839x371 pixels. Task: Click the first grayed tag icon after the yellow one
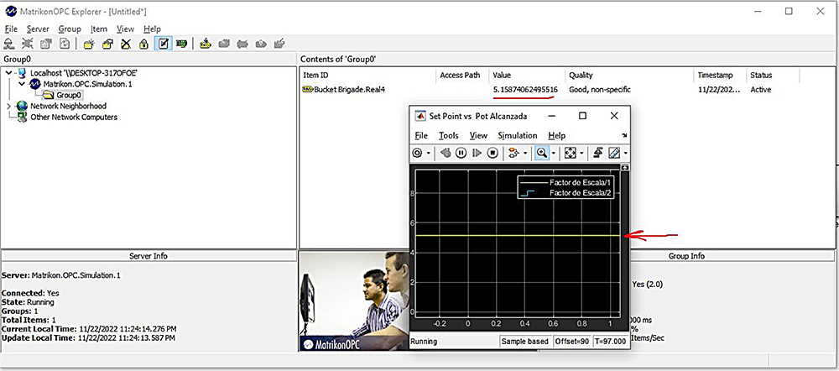click(224, 44)
